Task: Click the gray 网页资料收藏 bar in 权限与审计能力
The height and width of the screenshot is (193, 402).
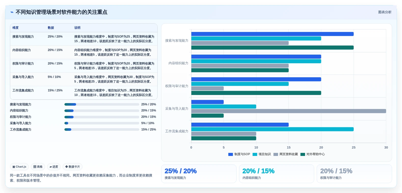Action: (x=207, y=88)
